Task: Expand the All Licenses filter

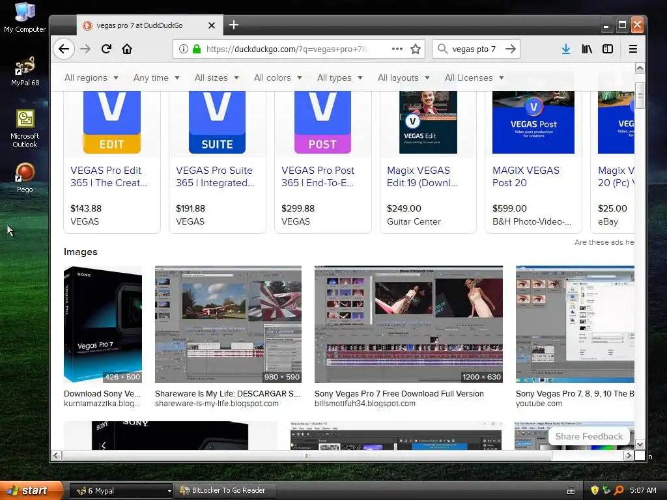Action: click(474, 78)
